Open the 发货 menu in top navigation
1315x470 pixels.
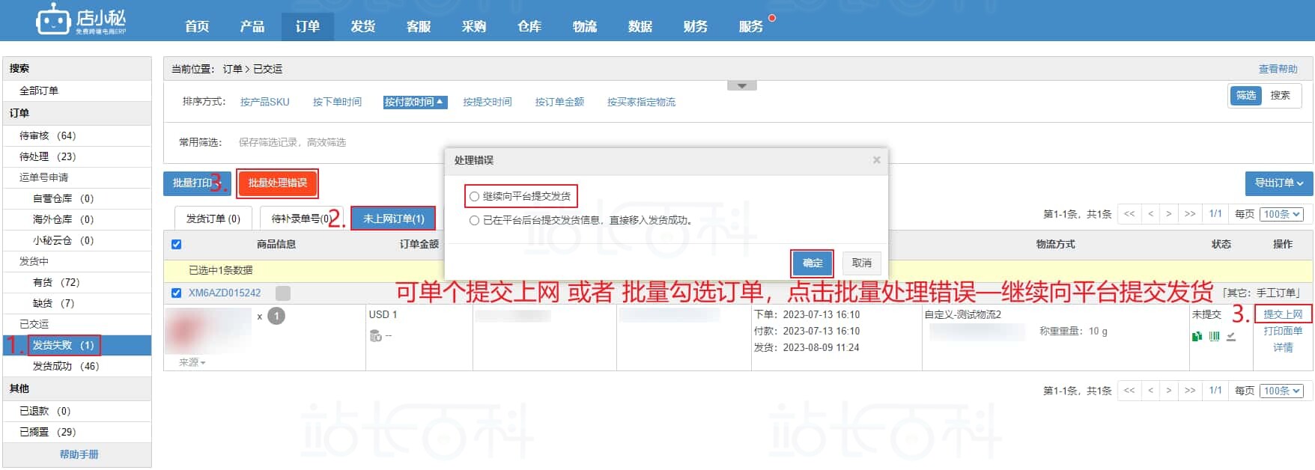[362, 26]
